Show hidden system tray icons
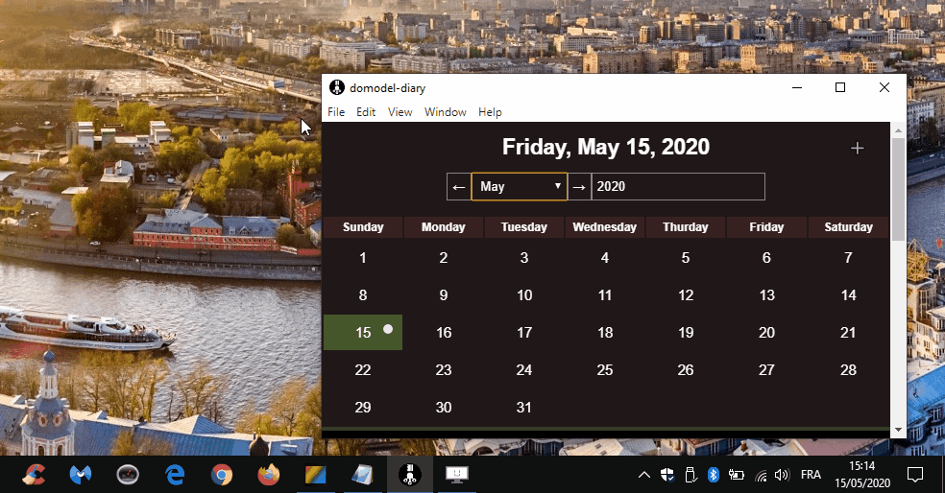The height and width of the screenshot is (493, 945). [643, 475]
